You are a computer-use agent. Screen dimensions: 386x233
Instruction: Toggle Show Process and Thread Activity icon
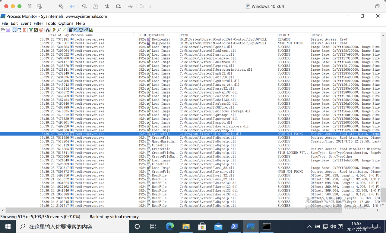click(x=86, y=30)
